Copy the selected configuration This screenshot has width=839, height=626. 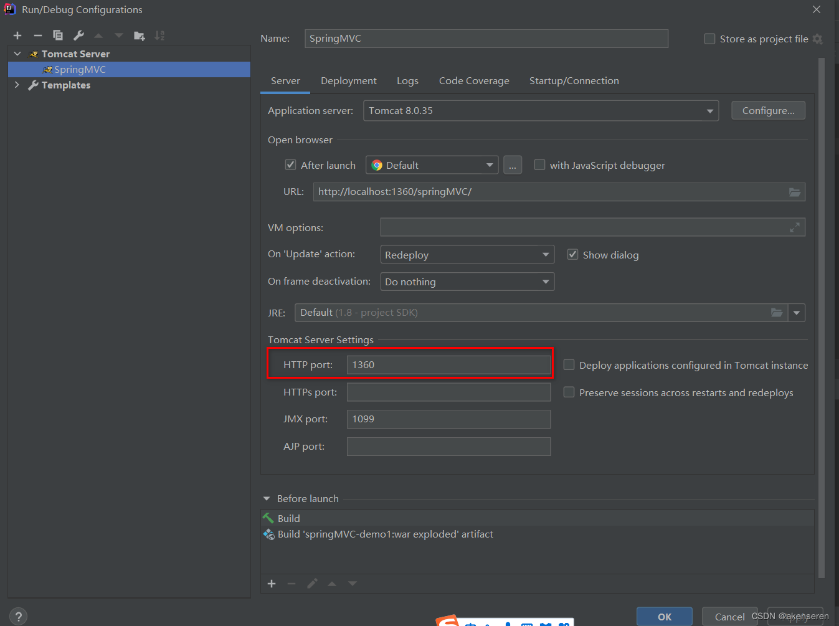pos(58,36)
